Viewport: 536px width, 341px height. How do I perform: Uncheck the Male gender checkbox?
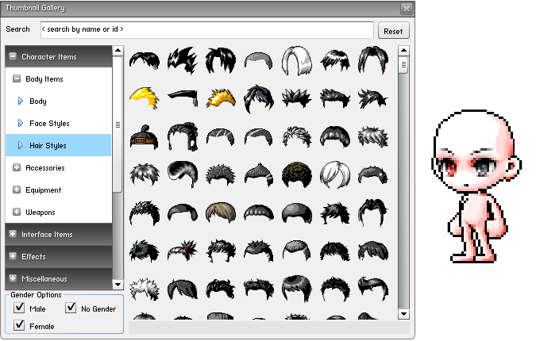(x=20, y=308)
